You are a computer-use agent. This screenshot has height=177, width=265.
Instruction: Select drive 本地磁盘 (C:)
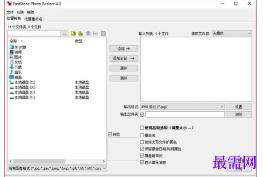(x=22, y=82)
